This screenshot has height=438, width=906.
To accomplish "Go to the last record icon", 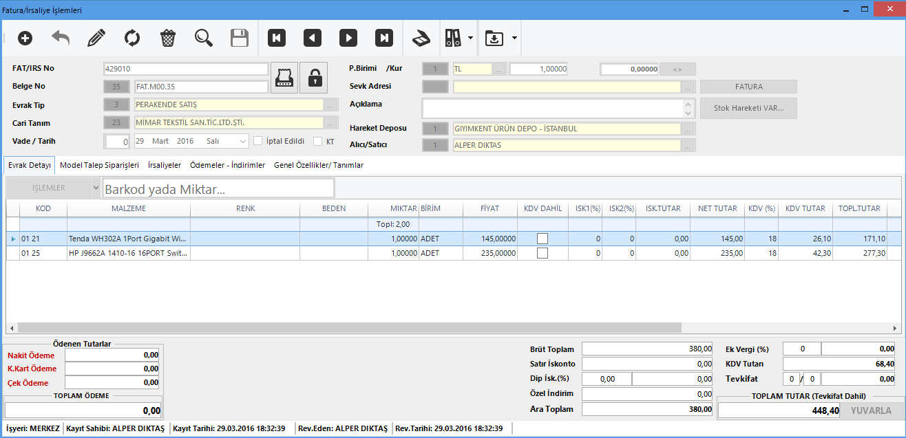I will pos(384,39).
